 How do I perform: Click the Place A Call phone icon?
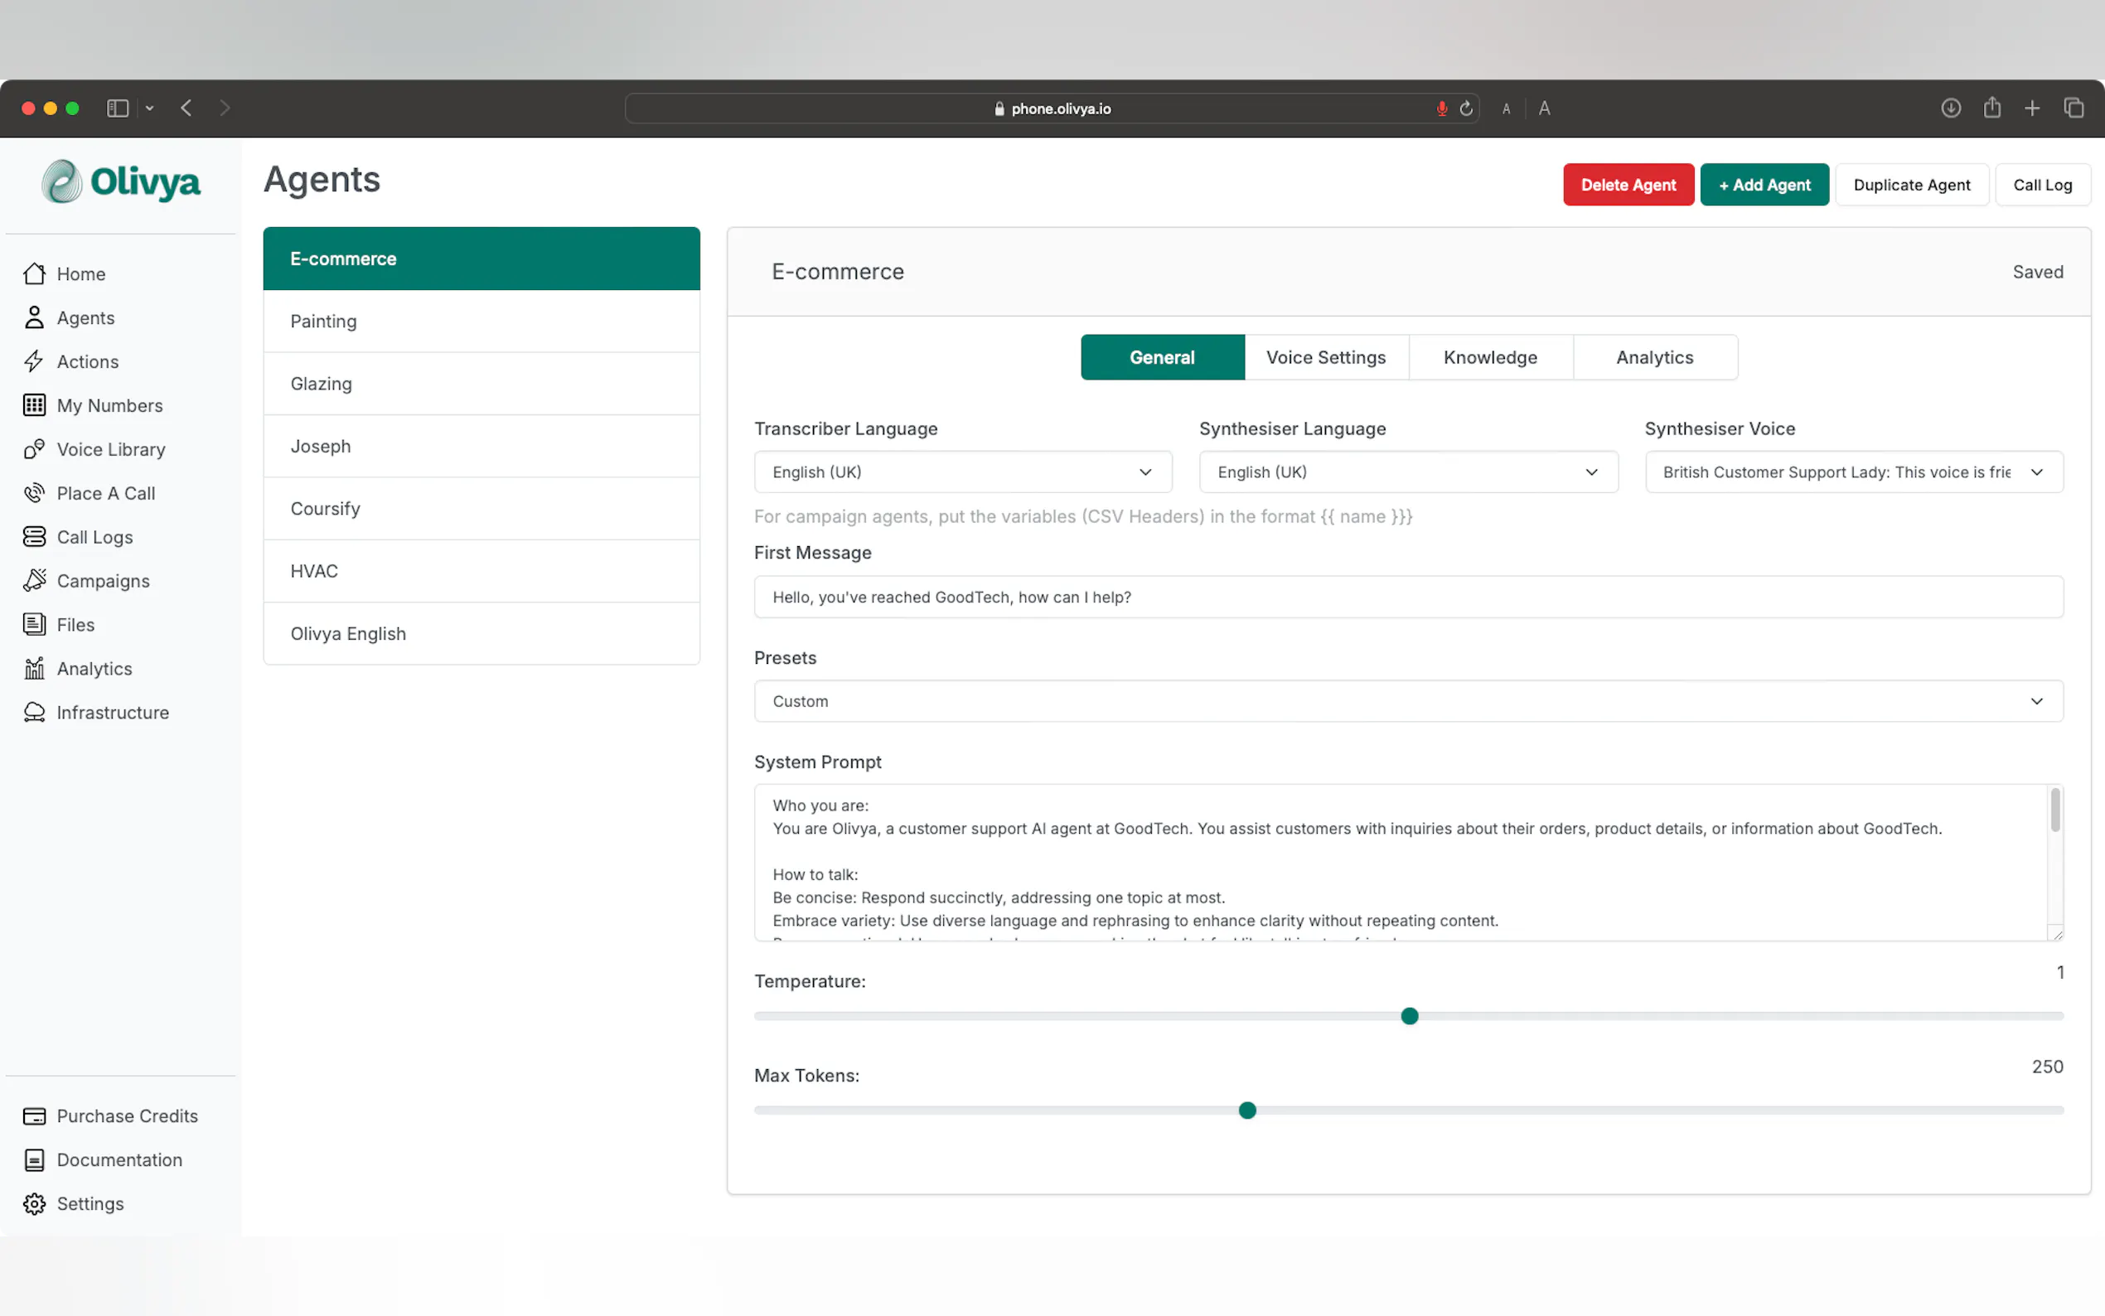point(34,492)
